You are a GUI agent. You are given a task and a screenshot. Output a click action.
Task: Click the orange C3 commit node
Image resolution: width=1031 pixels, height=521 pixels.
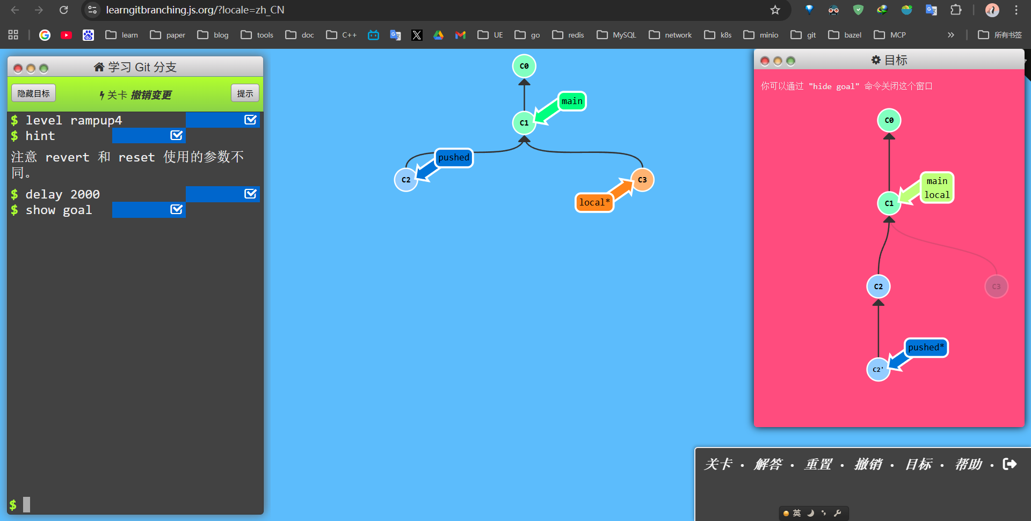(642, 180)
